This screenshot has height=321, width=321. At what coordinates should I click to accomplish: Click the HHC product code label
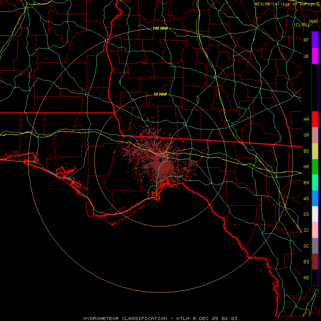click(x=313, y=21)
